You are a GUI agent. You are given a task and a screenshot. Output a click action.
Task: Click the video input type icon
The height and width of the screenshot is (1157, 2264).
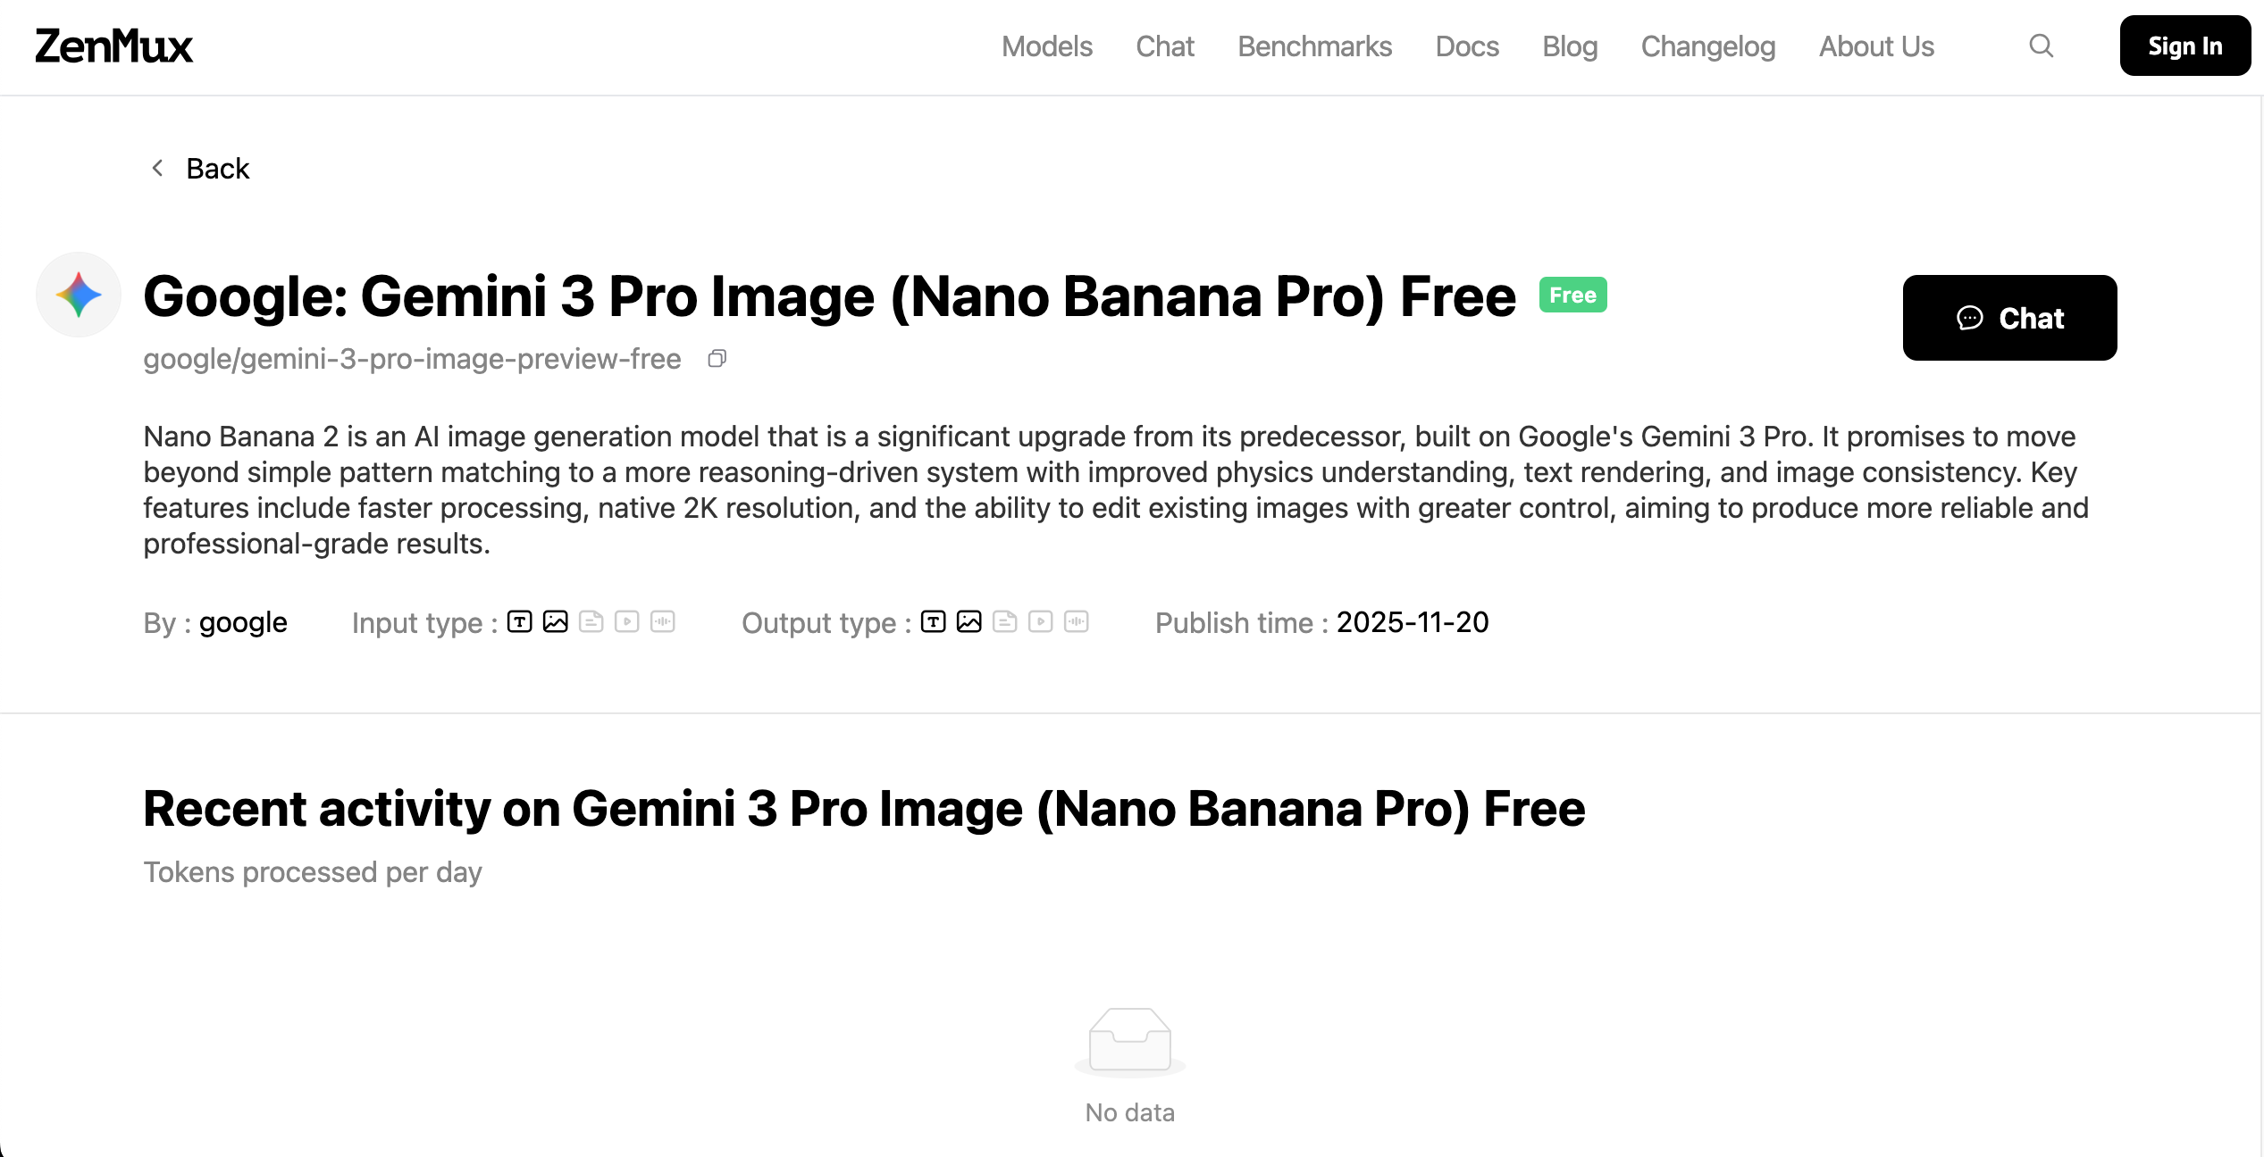click(629, 622)
